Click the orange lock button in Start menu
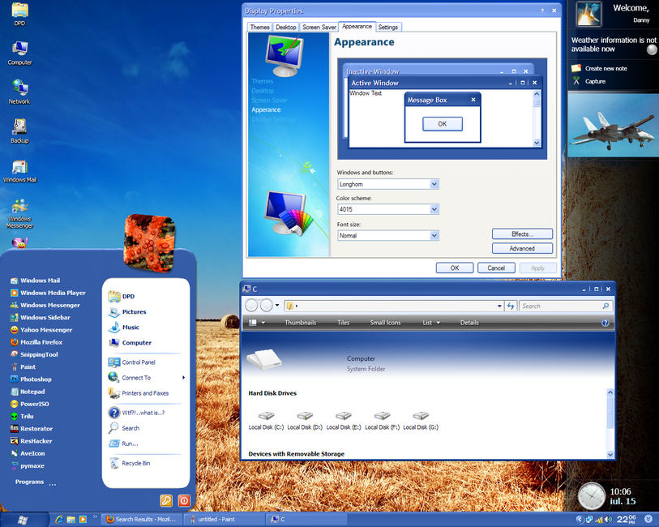The width and height of the screenshot is (659, 527). (x=166, y=500)
